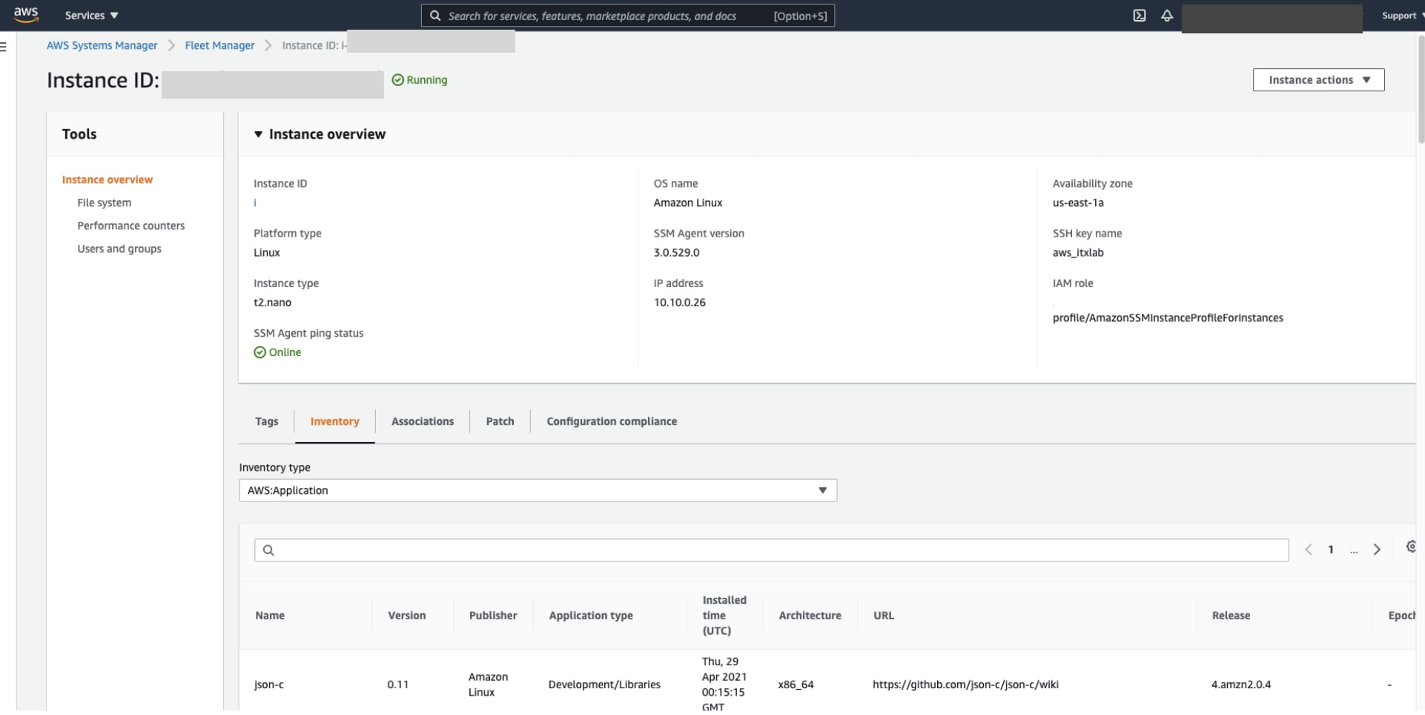Sort by Version column header
This screenshot has height=715, width=1425.
click(407, 616)
